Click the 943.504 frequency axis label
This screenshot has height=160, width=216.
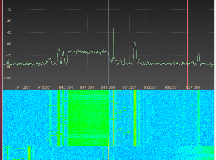pyautogui.click(x=44, y=87)
